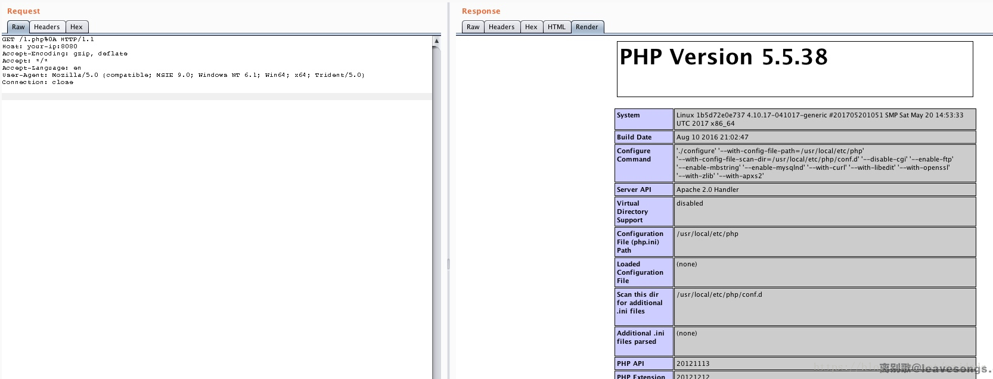This screenshot has height=379, width=993.
Task: Click the Loaded Configuration File label
Action: [x=644, y=272]
